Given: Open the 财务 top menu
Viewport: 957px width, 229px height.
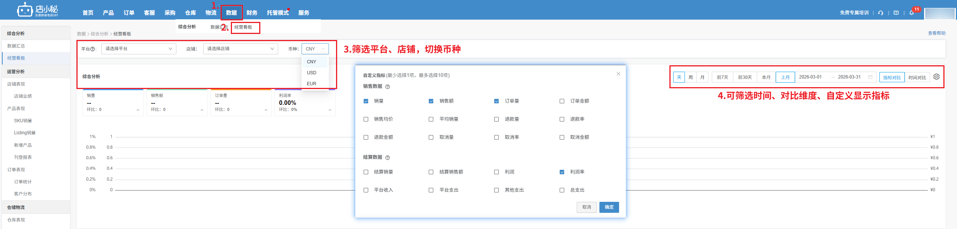Looking at the screenshot, I should pos(252,13).
